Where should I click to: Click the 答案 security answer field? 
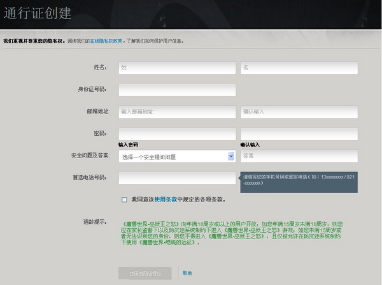click(x=299, y=156)
